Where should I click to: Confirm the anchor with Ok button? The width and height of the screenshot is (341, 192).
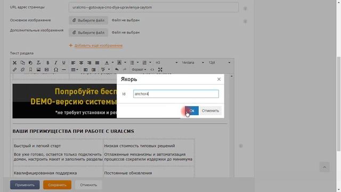tap(192, 110)
